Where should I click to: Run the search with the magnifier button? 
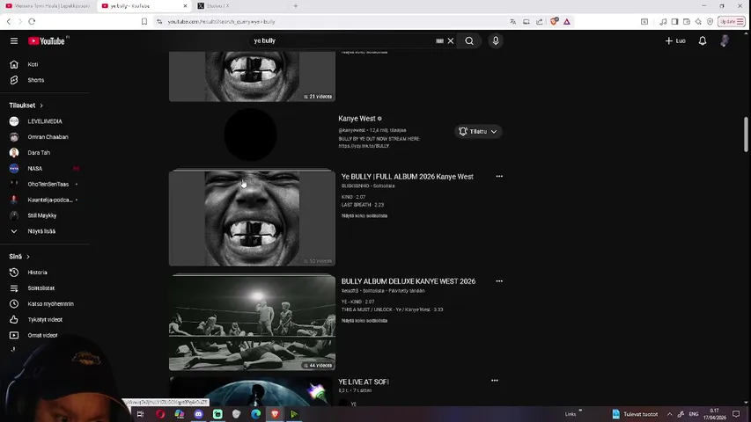click(469, 41)
